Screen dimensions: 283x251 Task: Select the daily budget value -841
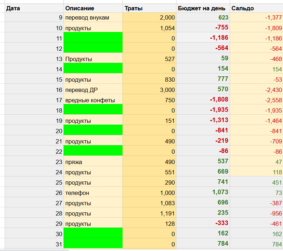[203, 130]
